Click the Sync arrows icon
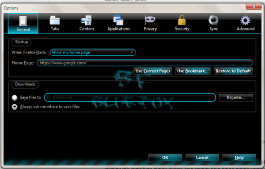The height and width of the screenshot is (169, 265). point(213,20)
